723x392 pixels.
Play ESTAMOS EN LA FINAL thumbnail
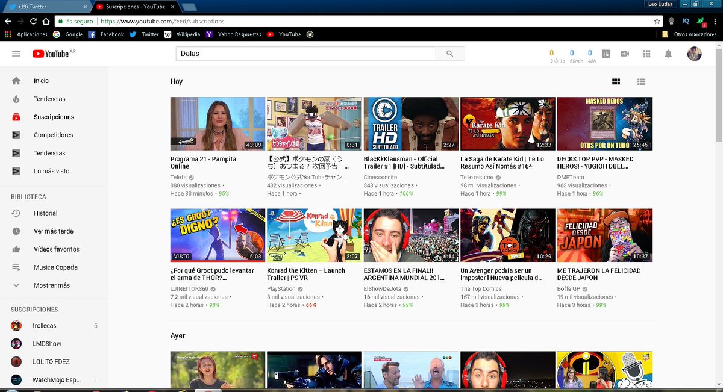click(411, 235)
